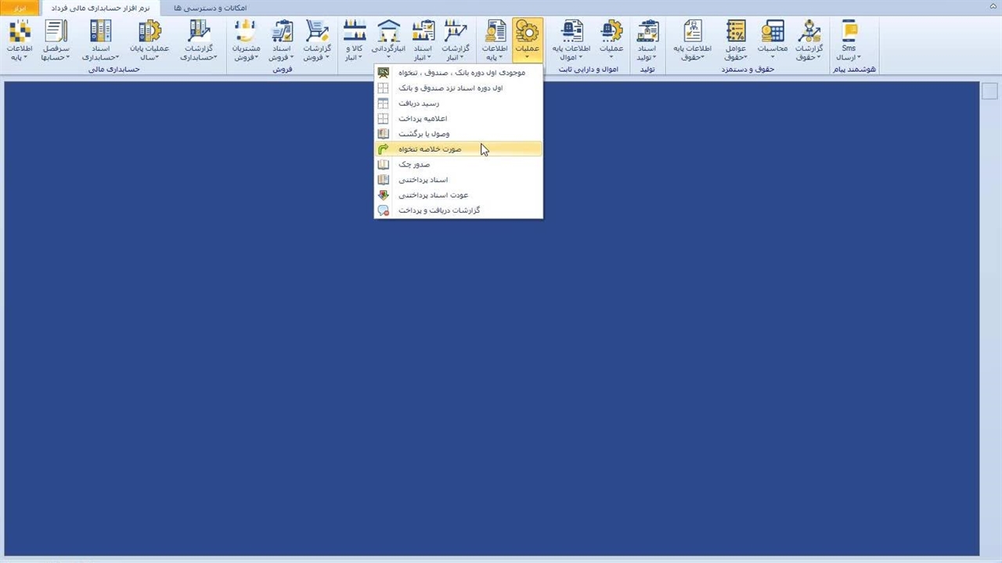Expand the گزارشات فروش dropdown

[x=317, y=57]
